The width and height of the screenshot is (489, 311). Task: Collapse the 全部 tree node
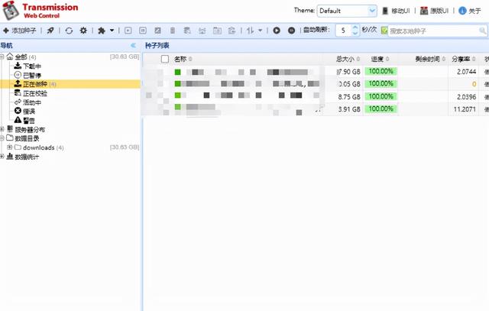click(x=2, y=57)
